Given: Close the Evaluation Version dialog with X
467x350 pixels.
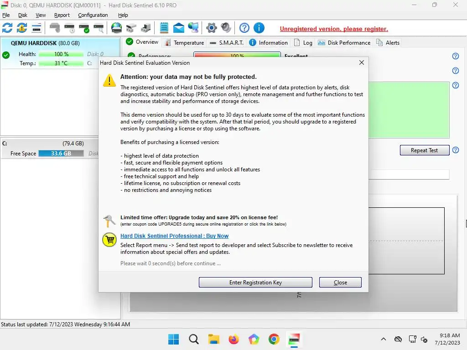Looking at the screenshot, I should click(362, 62).
